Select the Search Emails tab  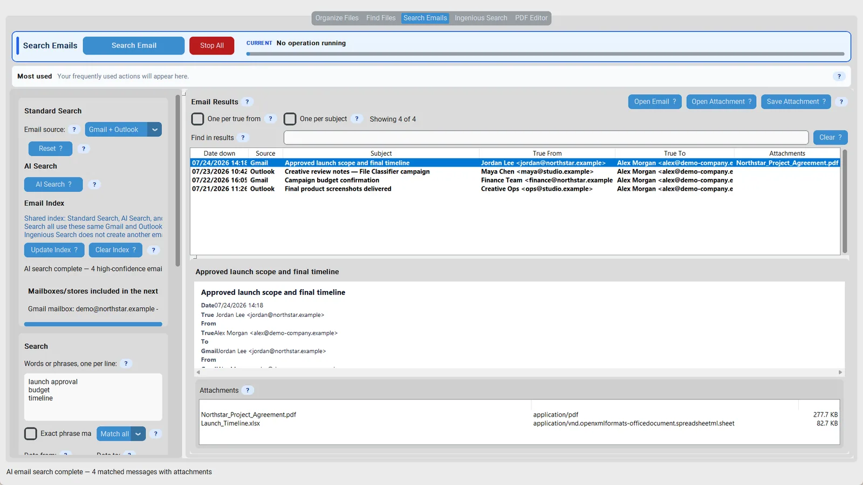(x=425, y=18)
